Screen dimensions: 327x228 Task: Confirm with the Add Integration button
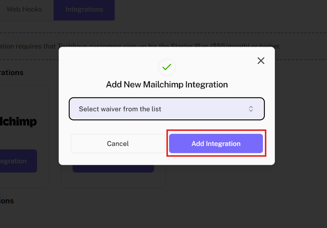216,144
